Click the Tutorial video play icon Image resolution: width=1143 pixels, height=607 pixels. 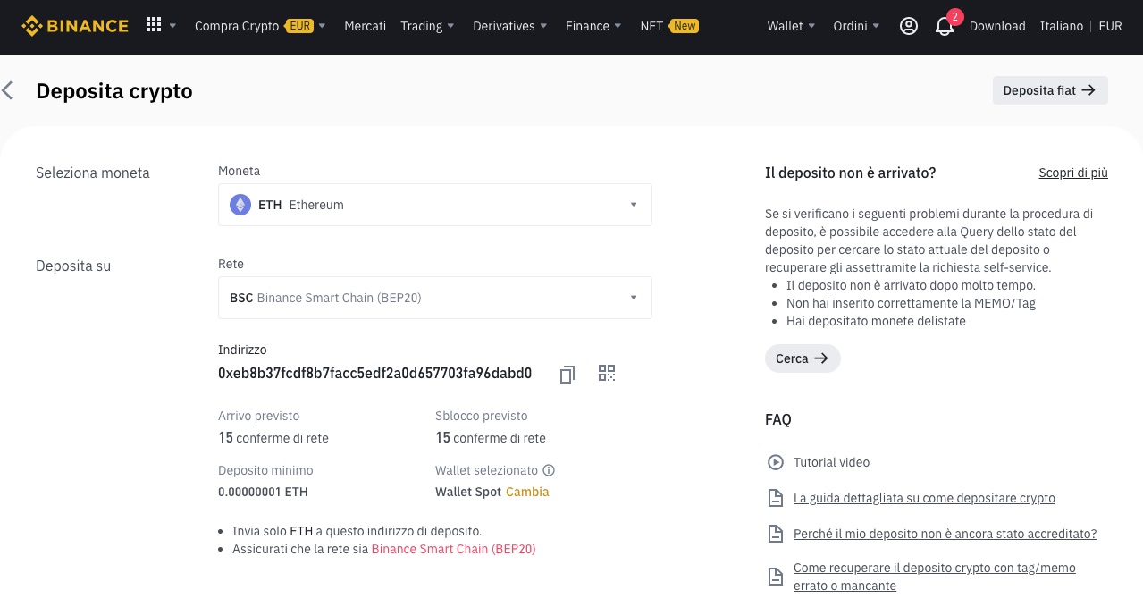(x=776, y=462)
